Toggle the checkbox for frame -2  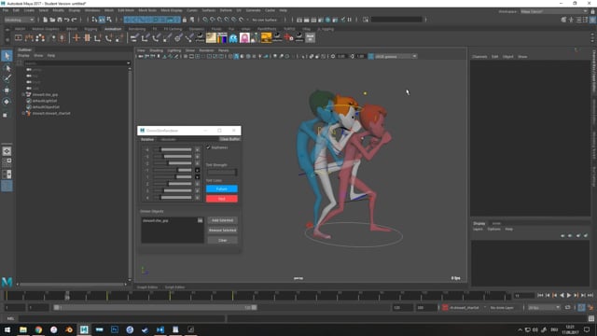point(197,163)
